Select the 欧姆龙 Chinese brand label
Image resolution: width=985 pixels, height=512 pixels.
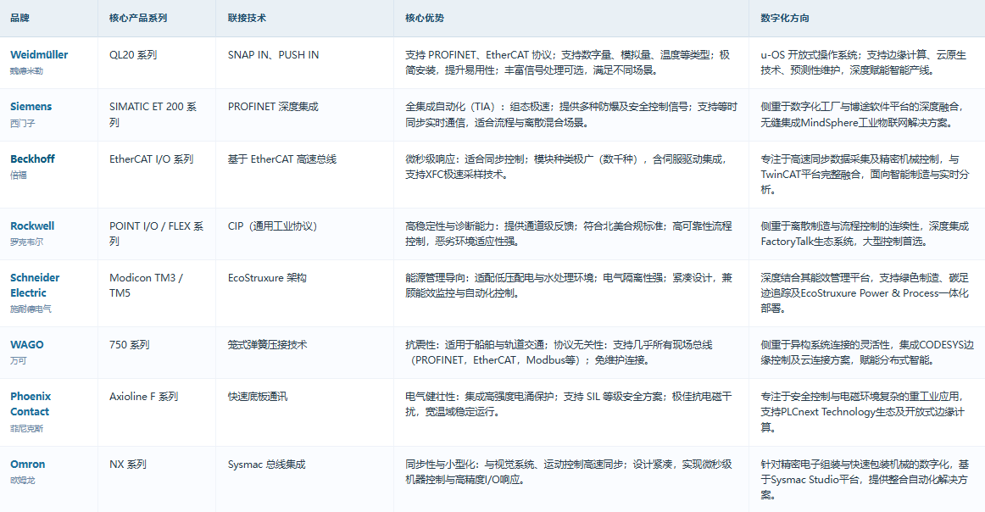23,480
